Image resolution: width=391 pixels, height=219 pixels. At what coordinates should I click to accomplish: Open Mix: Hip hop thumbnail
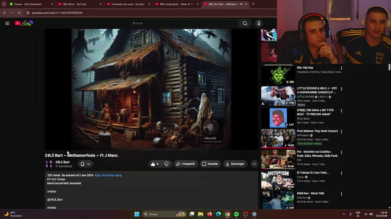278,75
